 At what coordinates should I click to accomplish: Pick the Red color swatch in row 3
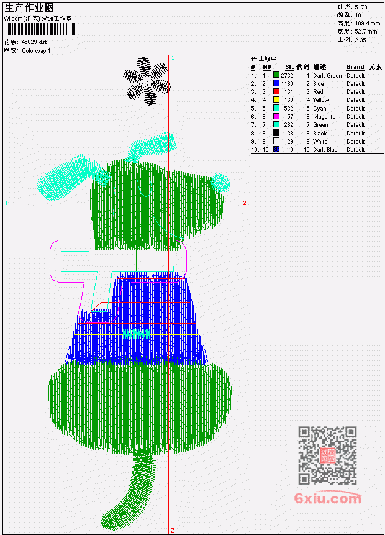276,92
